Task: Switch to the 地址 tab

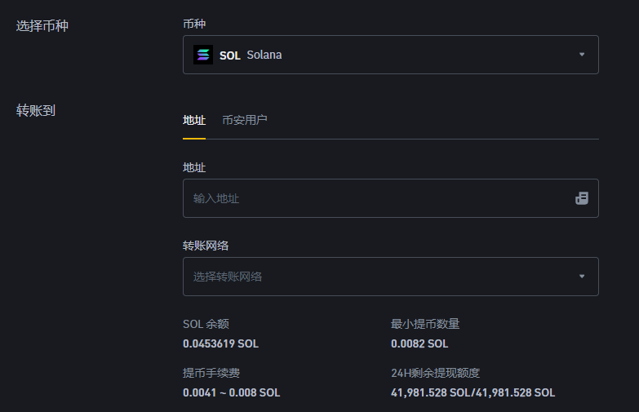Action: [x=194, y=120]
